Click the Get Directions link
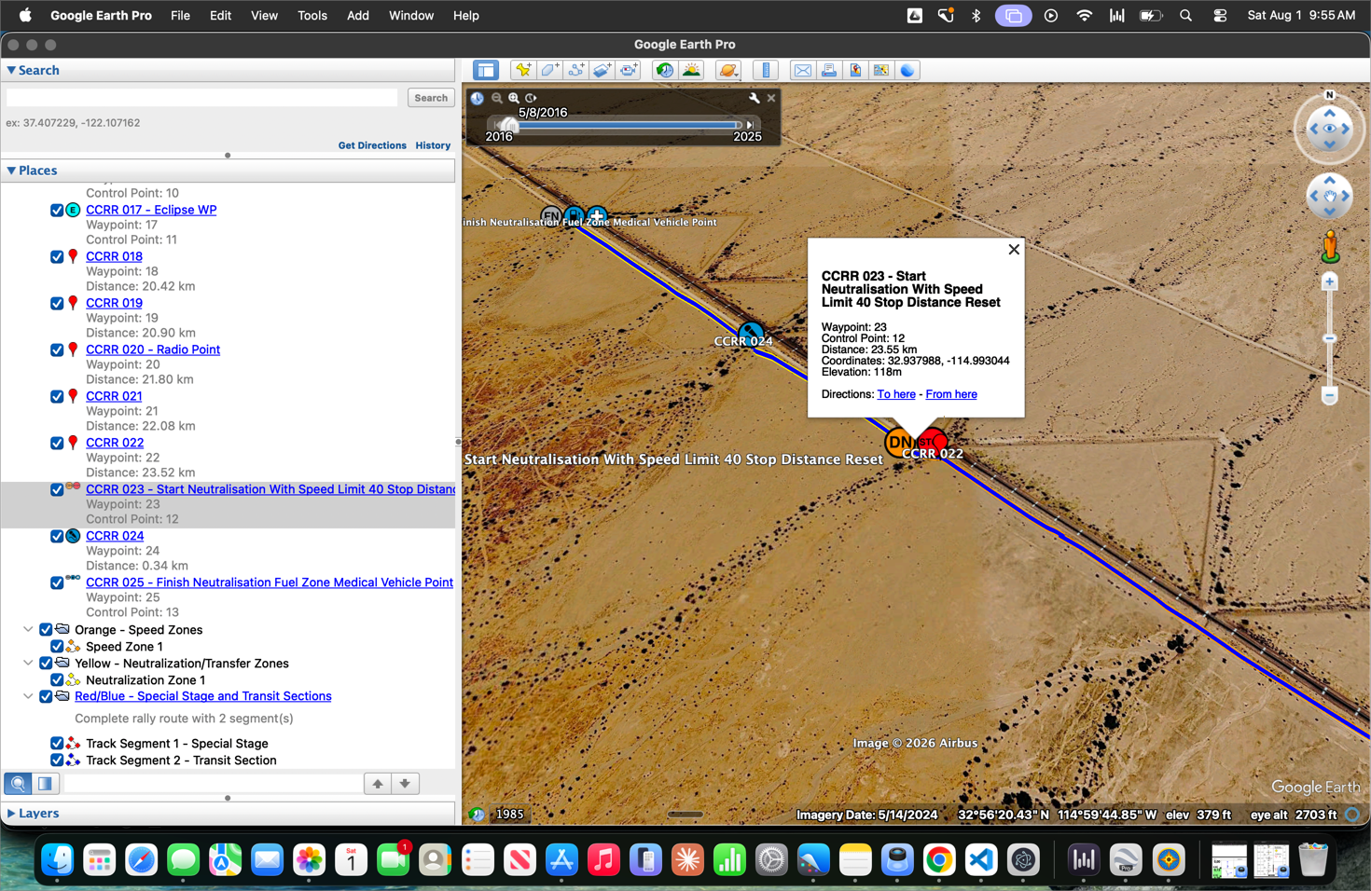 pos(372,145)
